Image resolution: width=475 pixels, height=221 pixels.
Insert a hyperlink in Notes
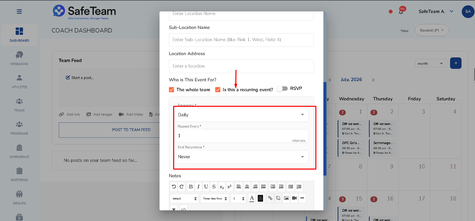[x=270, y=198]
